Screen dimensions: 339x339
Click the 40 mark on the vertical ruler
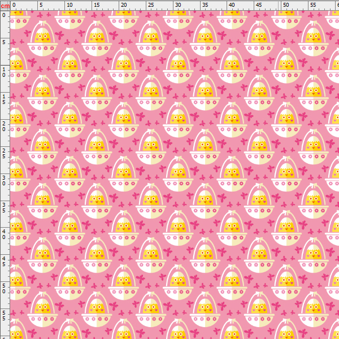point(4,234)
